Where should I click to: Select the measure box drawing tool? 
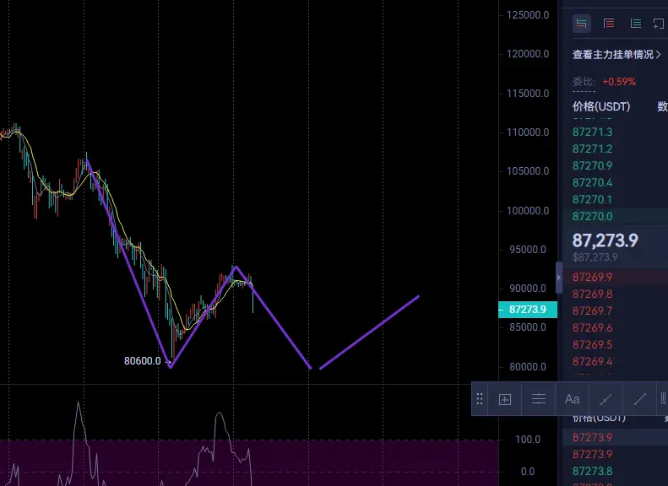tap(505, 399)
